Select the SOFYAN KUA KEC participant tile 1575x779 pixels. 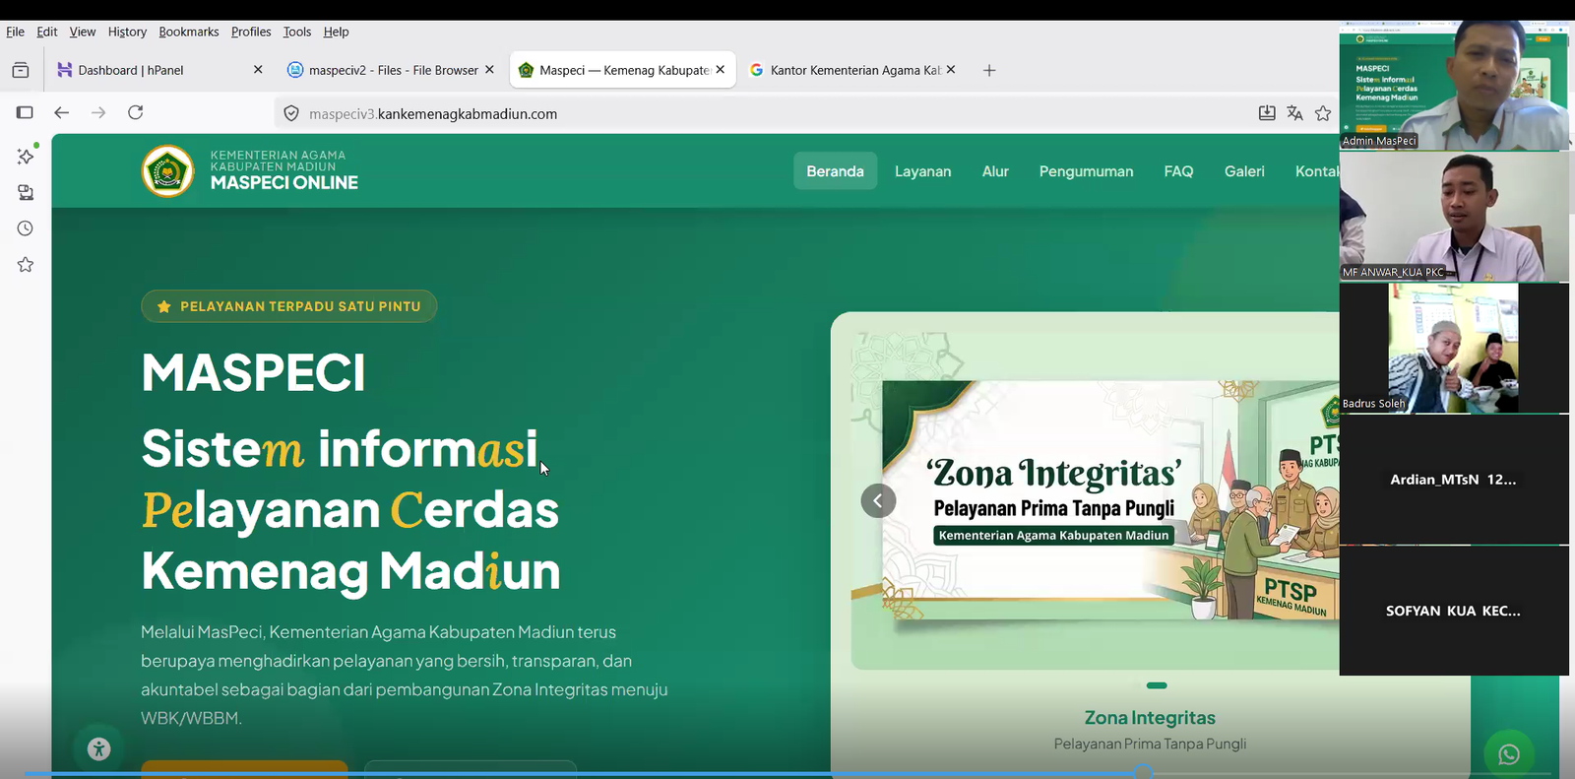coord(1454,611)
